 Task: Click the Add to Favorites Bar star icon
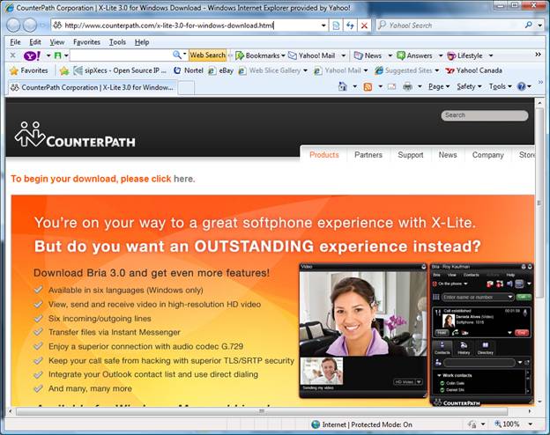click(x=64, y=70)
